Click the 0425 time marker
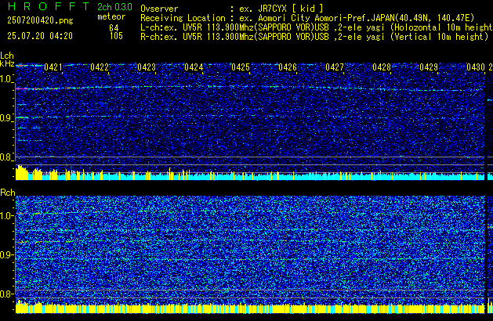 click(241, 67)
